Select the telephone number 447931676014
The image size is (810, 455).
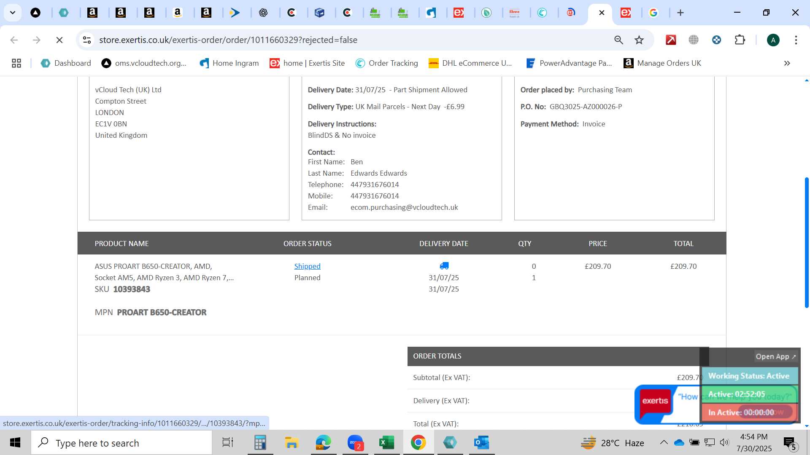[x=375, y=185]
